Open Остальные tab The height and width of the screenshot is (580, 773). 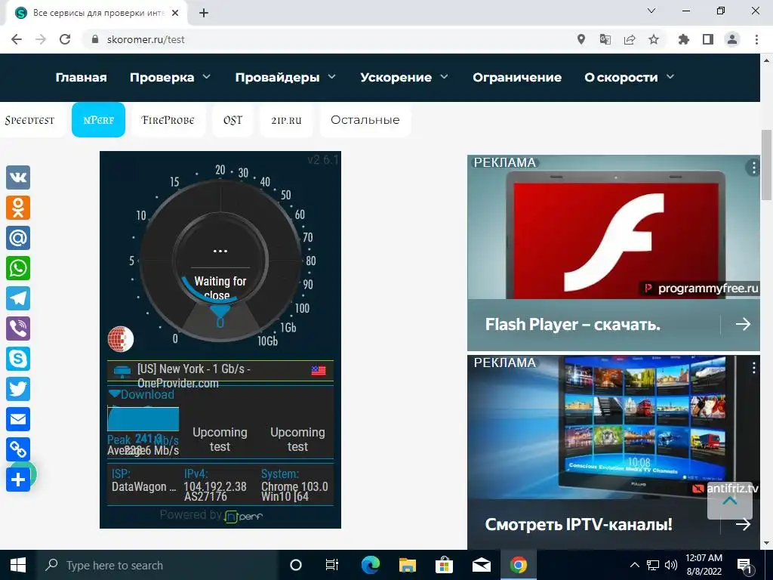pyautogui.click(x=365, y=120)
